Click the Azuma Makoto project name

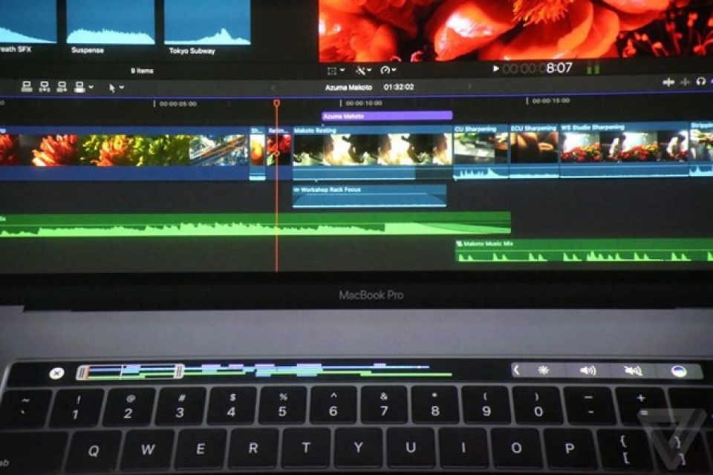click(x=350, y=87)
